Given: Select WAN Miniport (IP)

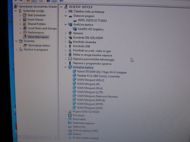Looking at the screenshot, I should click(x=88, y=84).
